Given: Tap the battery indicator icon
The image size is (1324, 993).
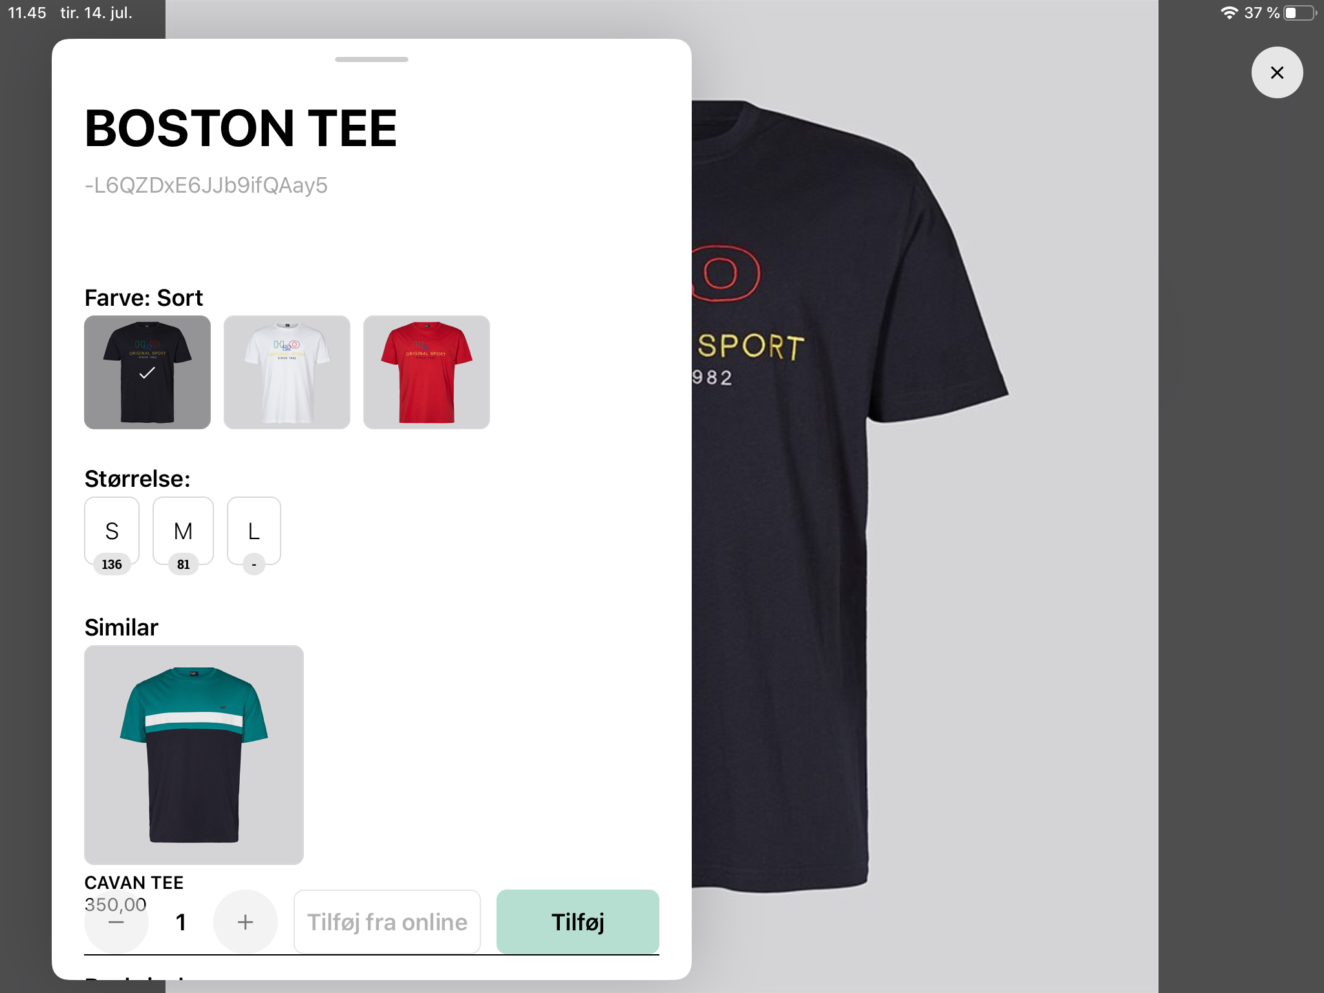Looking at the screenshot, I should pos(1299,13).
